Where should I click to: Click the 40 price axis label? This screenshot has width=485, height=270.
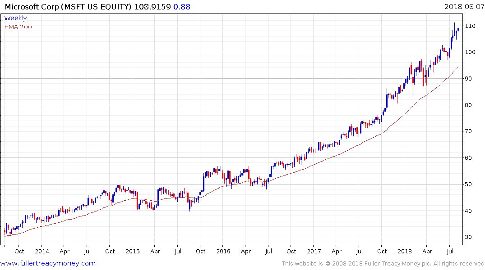(x=468, y=211)
